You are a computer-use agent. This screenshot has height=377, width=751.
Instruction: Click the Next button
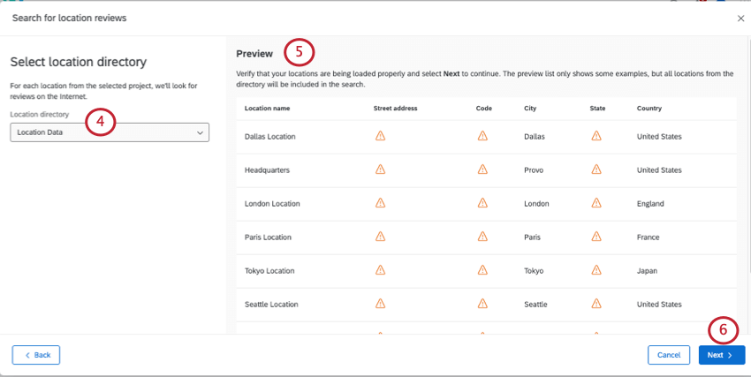[x=721, y=355]
